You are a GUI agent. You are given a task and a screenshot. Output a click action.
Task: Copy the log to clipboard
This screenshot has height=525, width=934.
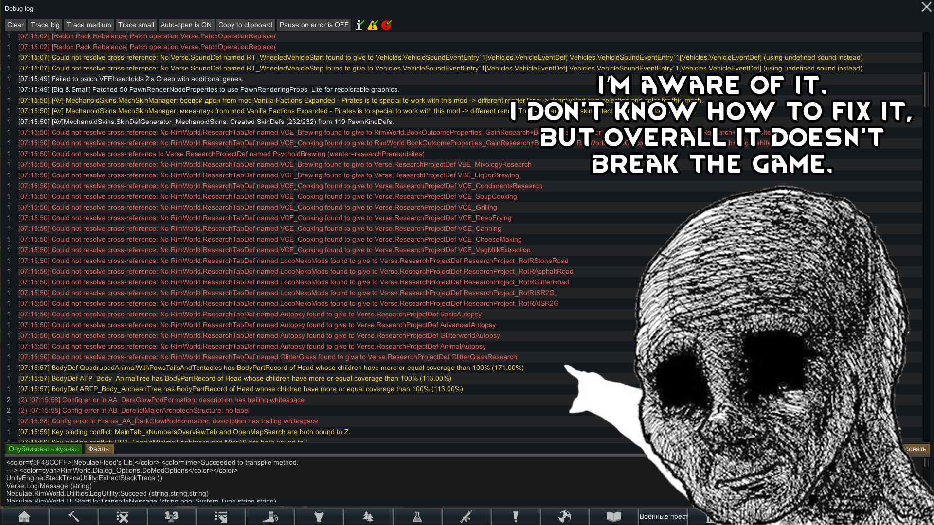(x=245, y=25)
